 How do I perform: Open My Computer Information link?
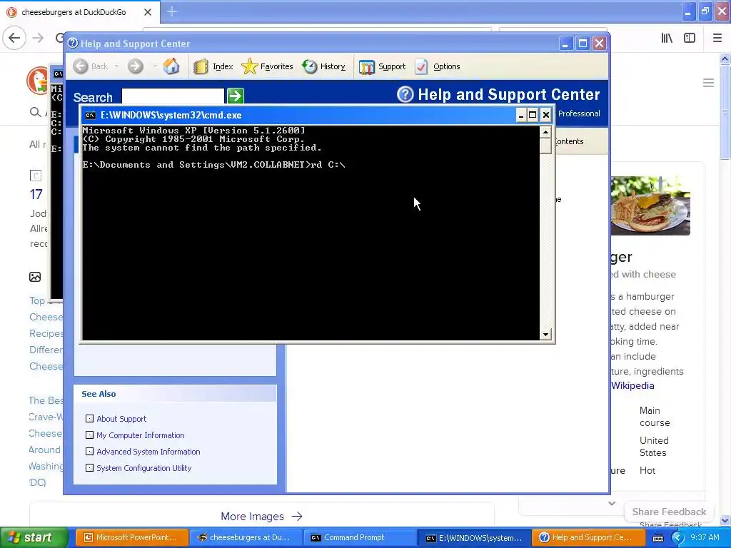141,435
